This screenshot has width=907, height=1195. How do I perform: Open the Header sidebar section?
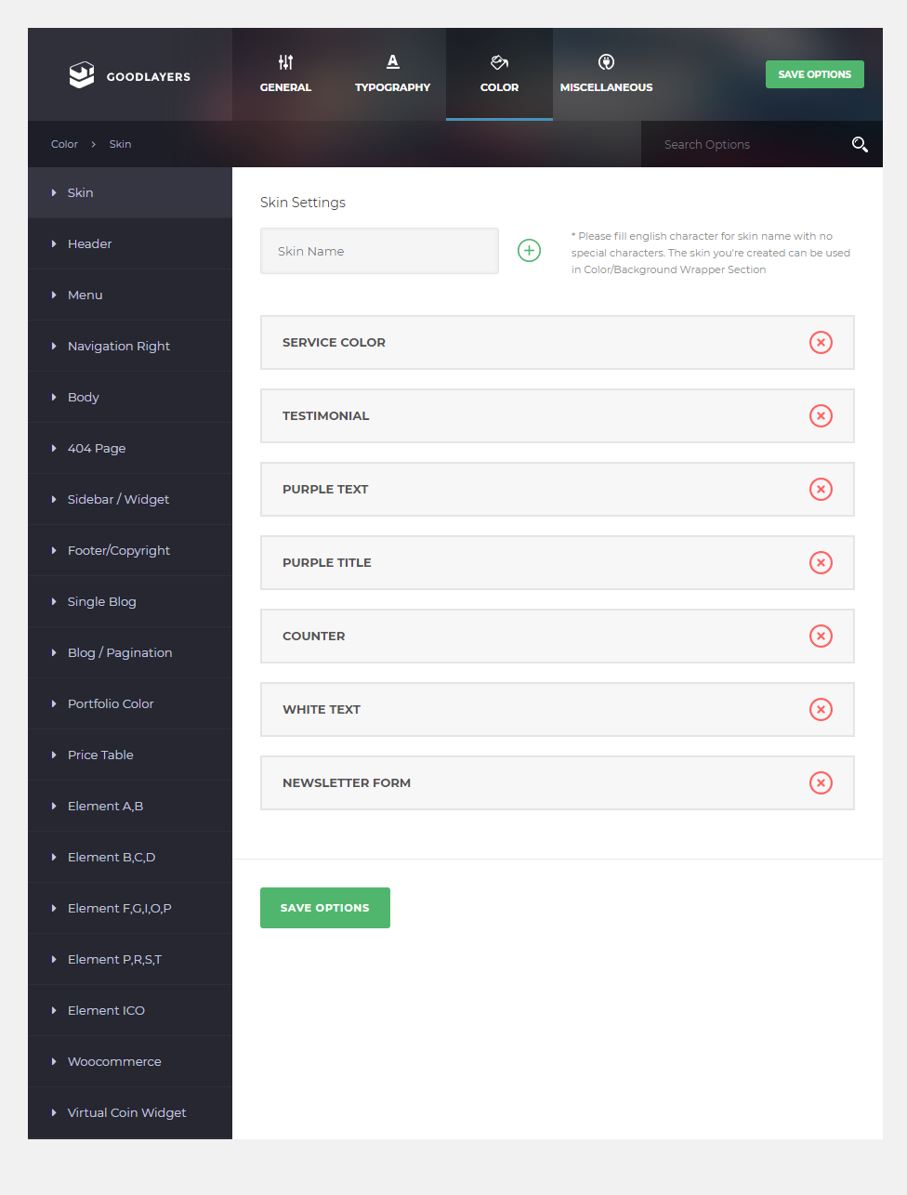pyautogui.click(x=130, y=243)
